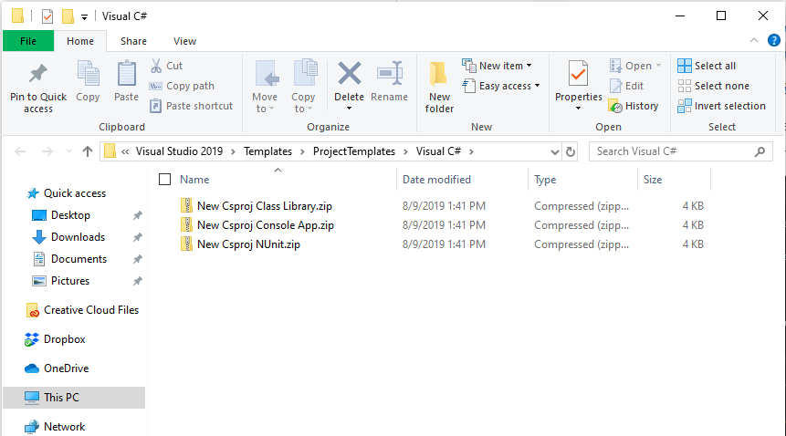The width and height of the screenshot is (786, 436).
Task: Click Select all in ribbon
Action: [x=707, y=66]
